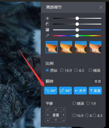Screen dimensions: 109x128
Task: Select the 复古 picture preset thumbnail
Action: pos(95,47)
